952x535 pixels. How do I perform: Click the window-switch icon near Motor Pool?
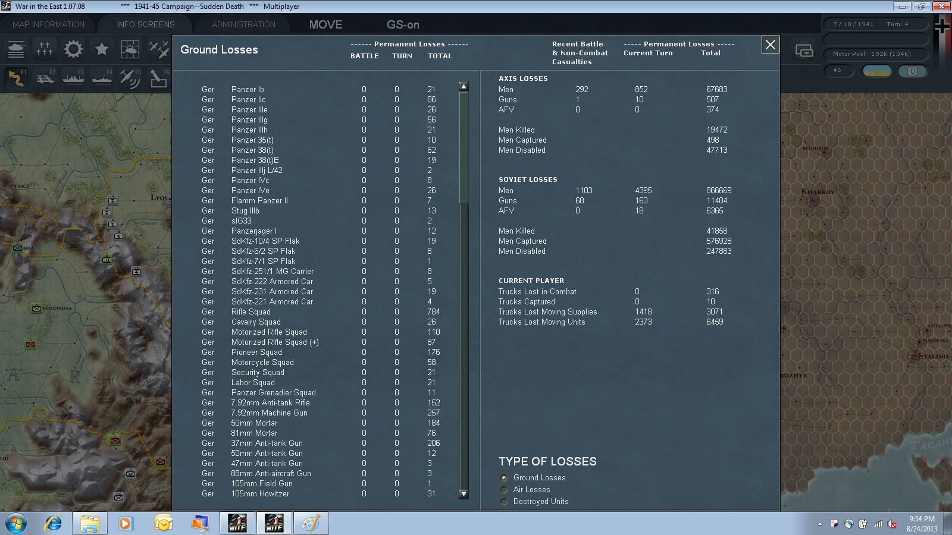point(804,51)
